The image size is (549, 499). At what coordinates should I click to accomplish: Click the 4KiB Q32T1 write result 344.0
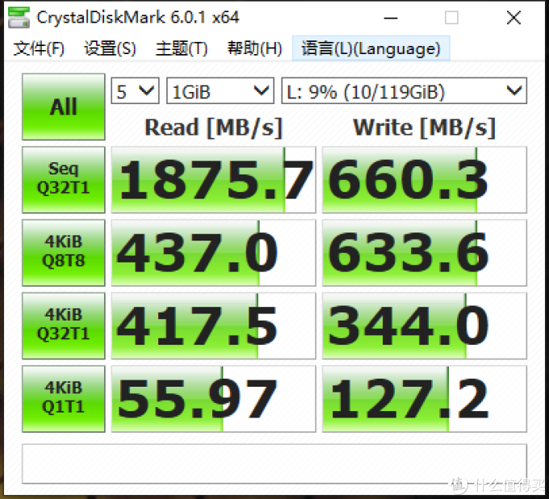(425, 325)
